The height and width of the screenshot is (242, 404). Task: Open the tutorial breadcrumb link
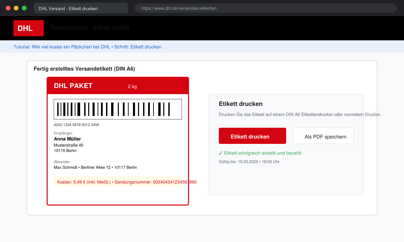(88, 47)
